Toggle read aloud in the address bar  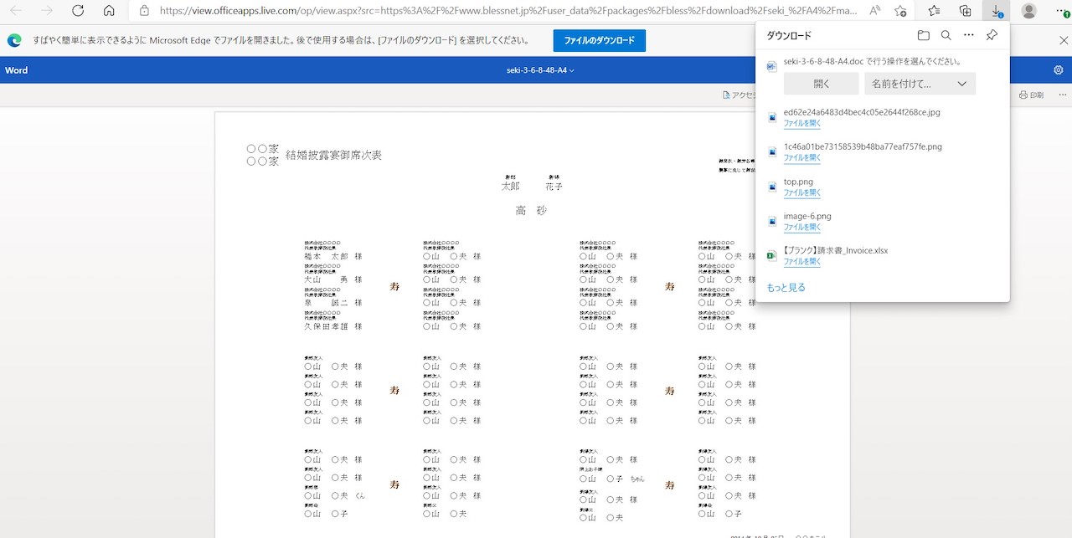(875, 11)
